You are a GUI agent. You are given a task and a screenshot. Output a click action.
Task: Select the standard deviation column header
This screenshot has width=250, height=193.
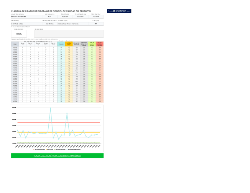(x=77, y=44)
